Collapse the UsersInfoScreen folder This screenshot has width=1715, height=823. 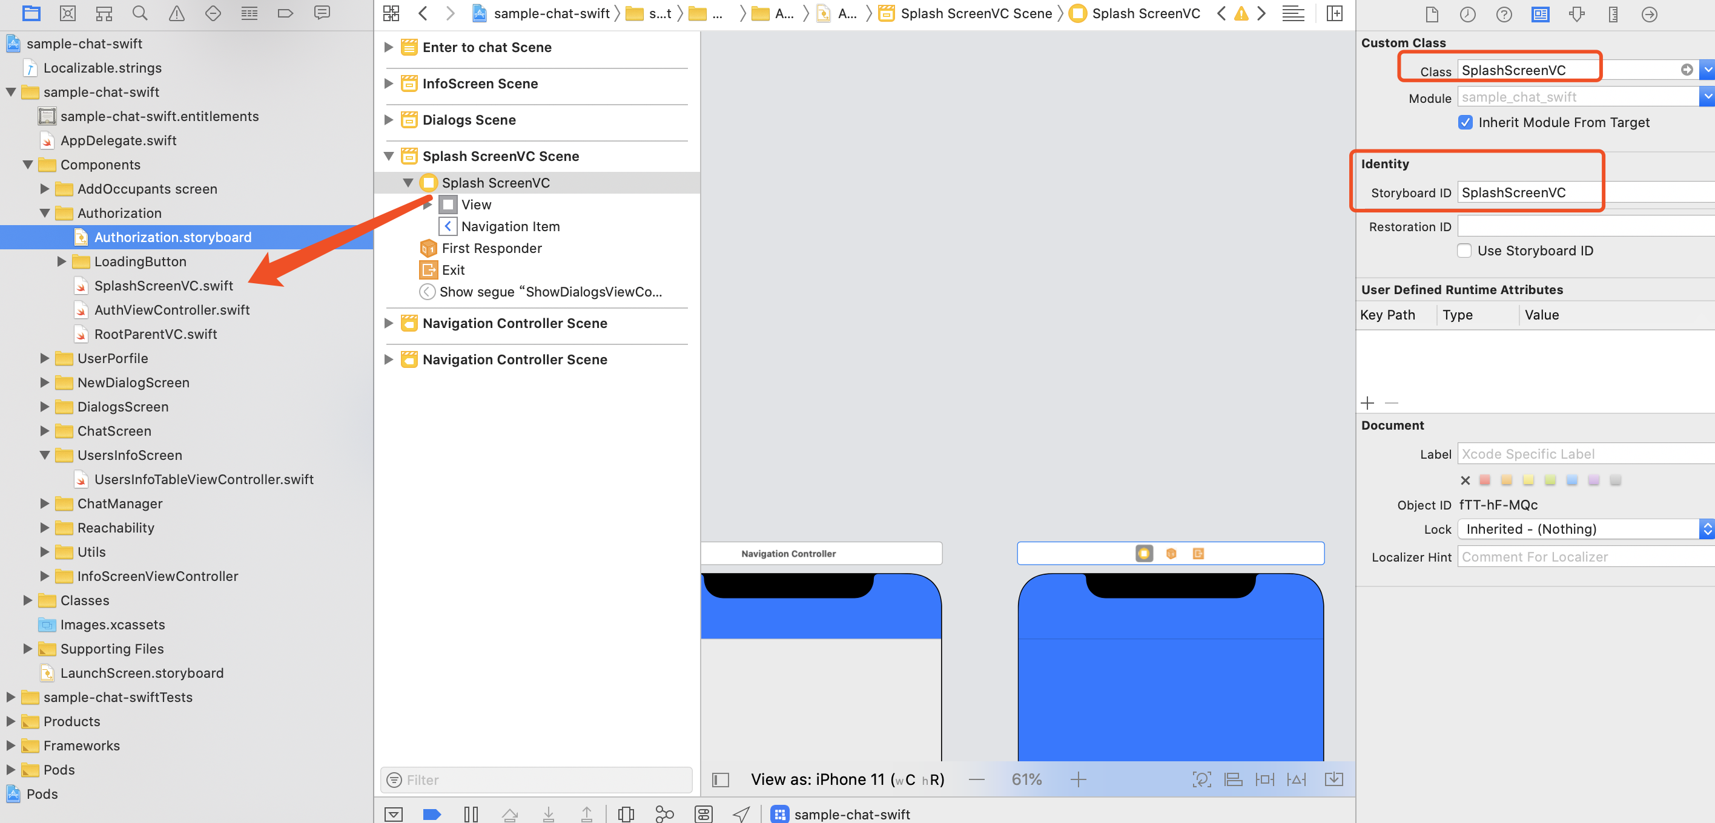[45, 455]
